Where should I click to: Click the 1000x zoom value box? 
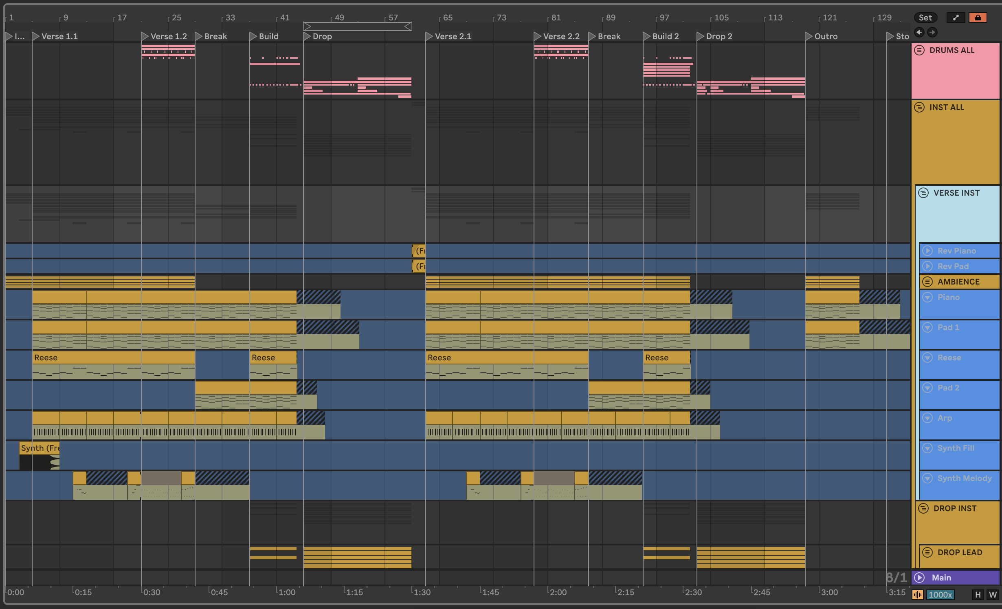(x=940, y=595)
